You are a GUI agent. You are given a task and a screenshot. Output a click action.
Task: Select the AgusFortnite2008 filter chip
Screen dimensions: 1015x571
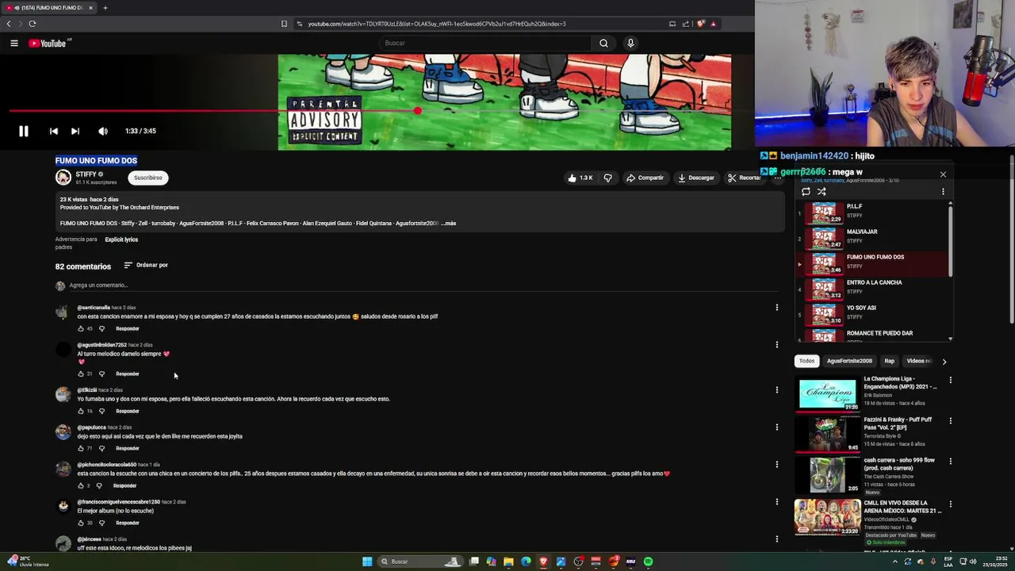(849, 361)
